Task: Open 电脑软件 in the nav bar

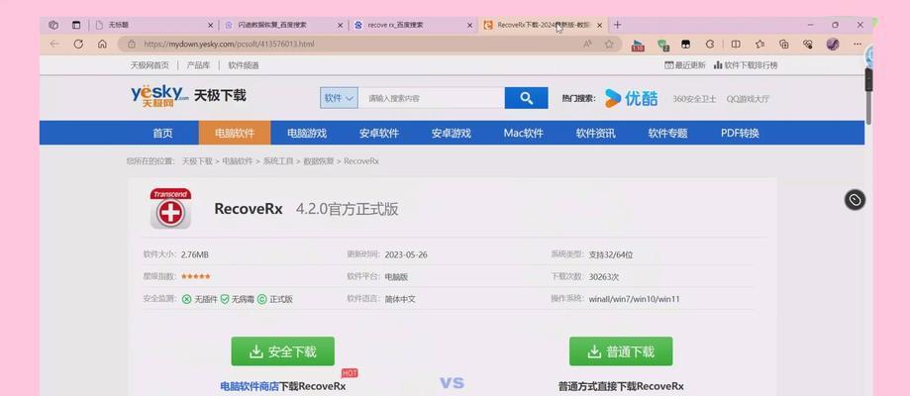Action: 235,133
